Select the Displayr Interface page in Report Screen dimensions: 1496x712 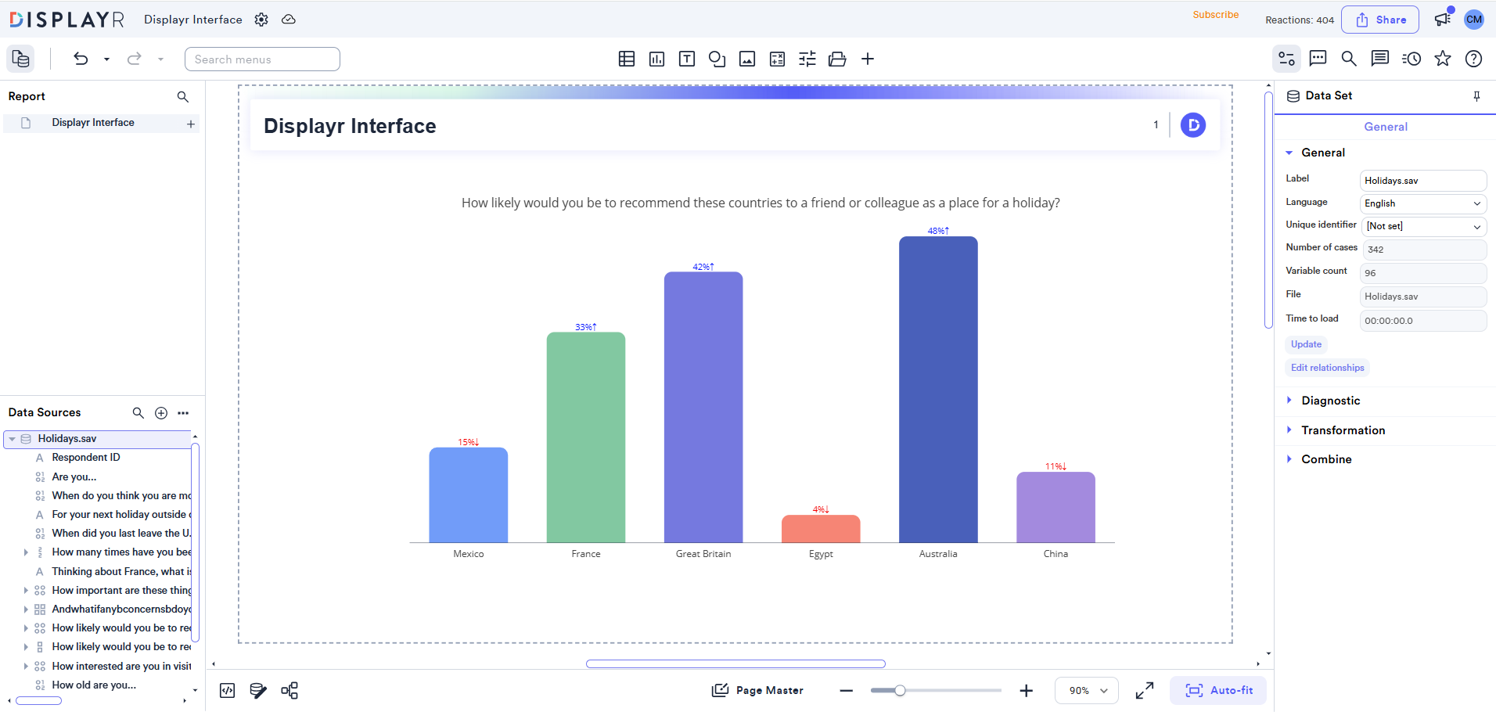pyautogui.click(x=93, y=123)
